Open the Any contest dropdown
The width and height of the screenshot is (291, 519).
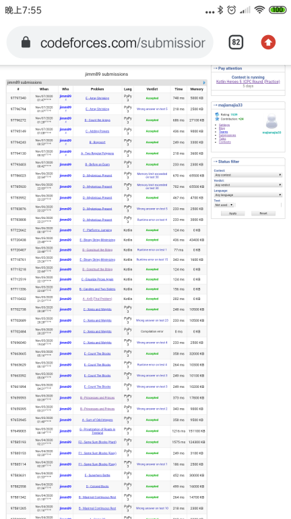click(248, 175)
